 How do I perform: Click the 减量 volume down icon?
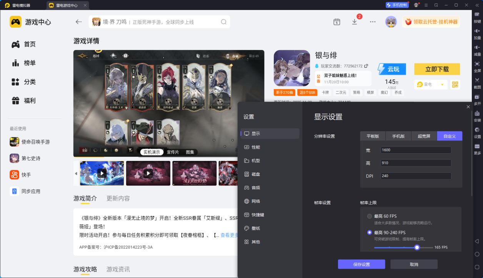coord(477,50)
